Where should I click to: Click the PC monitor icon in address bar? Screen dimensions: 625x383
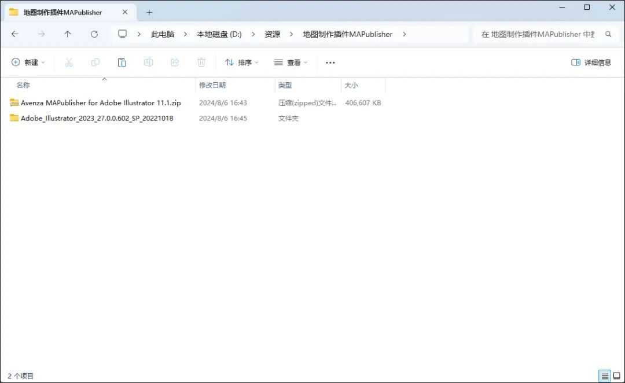pos(122,34)
